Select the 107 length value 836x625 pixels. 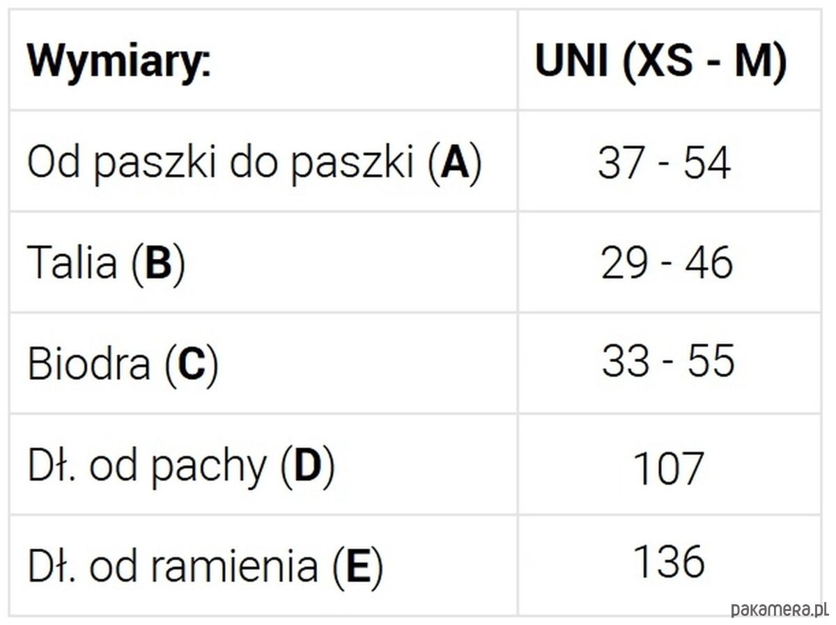(668, 468)
